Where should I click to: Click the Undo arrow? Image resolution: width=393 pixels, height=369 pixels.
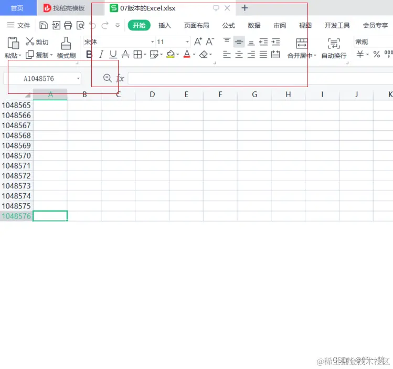click(93, 25)
